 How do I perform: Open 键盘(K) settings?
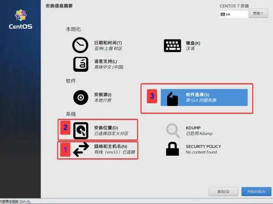pyautogui.click(x=193, y=43)
